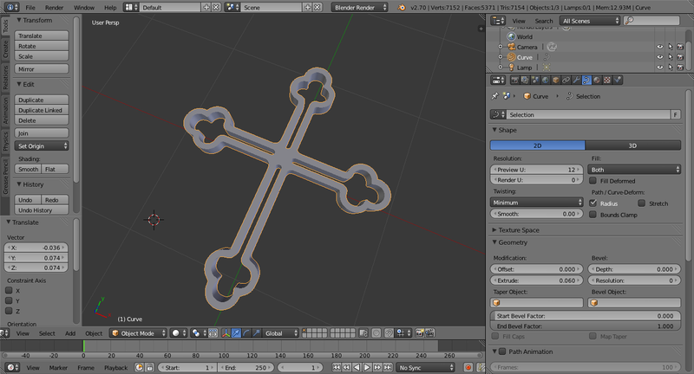Click the Smooth shading button

28,169
